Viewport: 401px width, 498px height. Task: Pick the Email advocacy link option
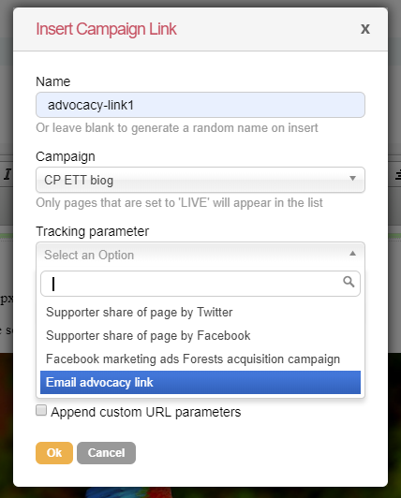coord(200,382)
